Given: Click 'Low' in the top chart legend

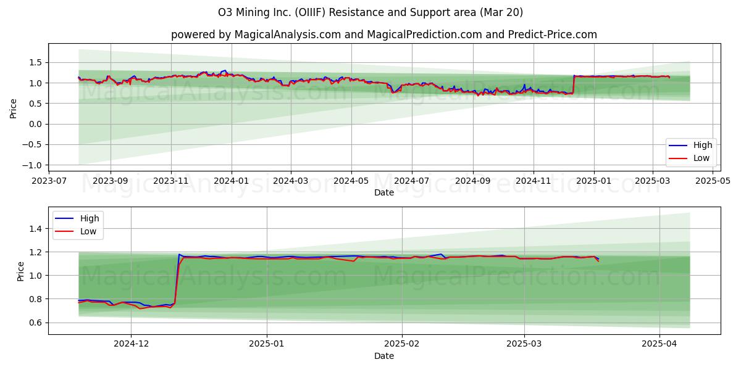Looking at the screenshot, I should [x=701, y=158].
